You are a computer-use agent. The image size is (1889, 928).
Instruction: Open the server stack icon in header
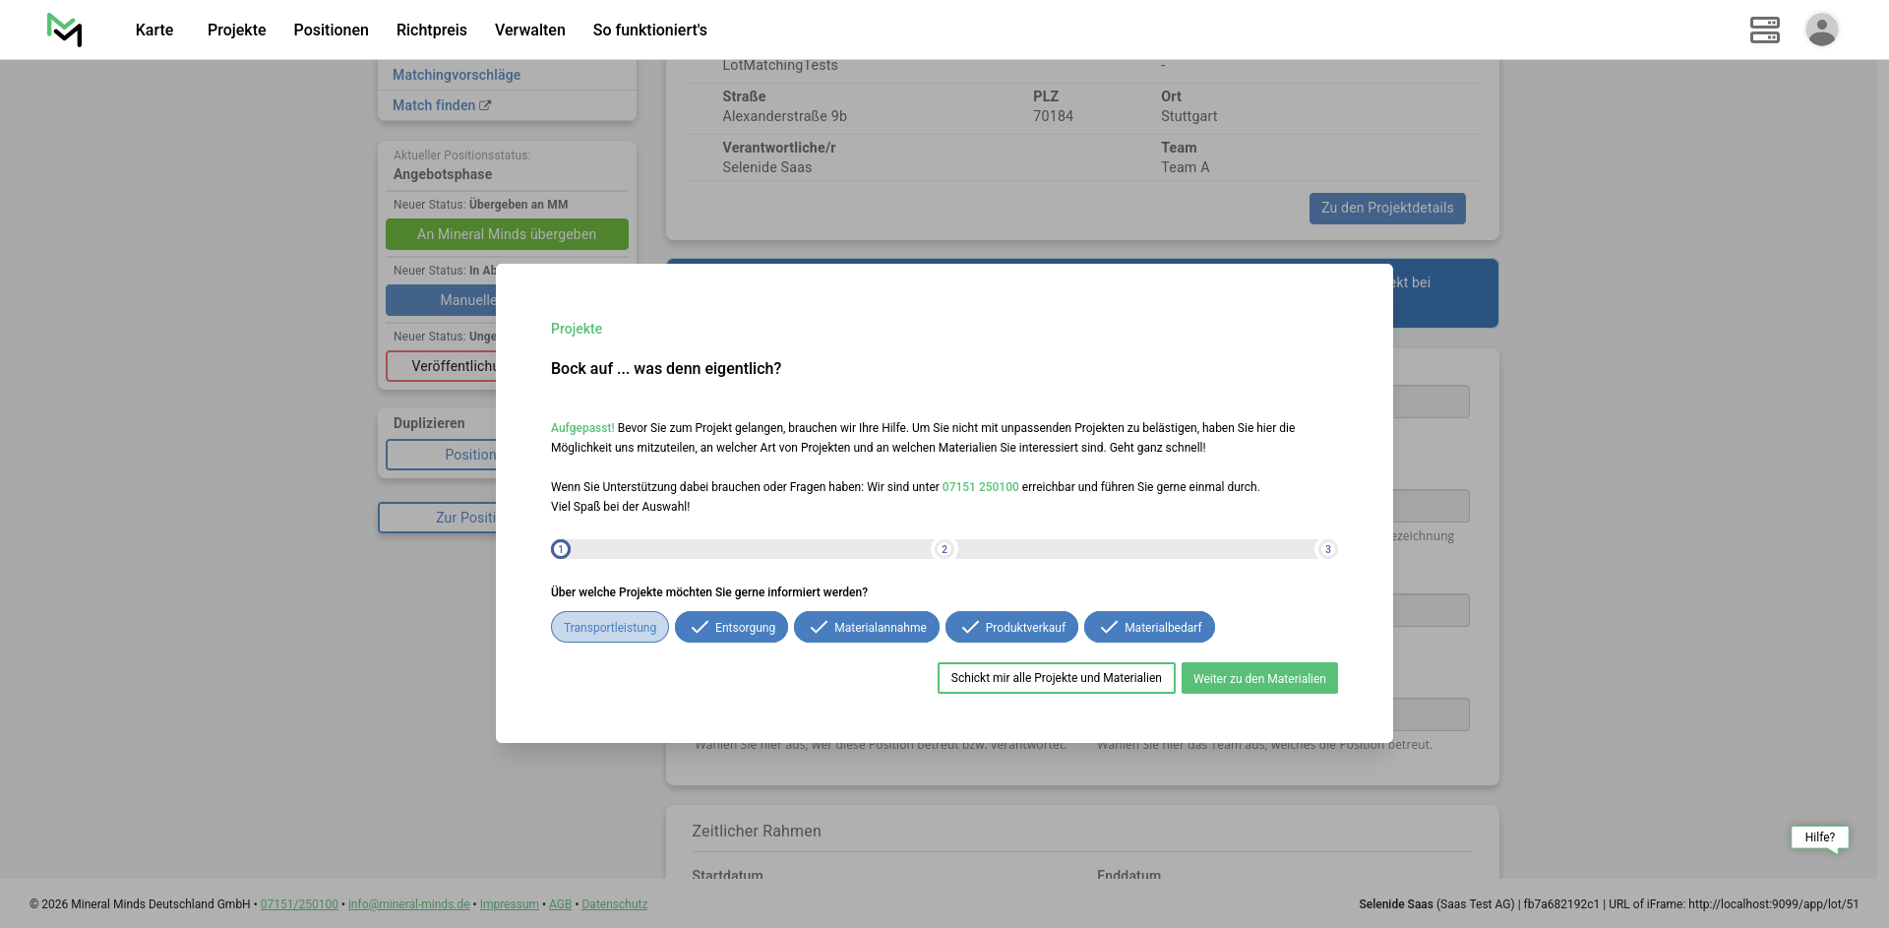(x=1764, y=30)
